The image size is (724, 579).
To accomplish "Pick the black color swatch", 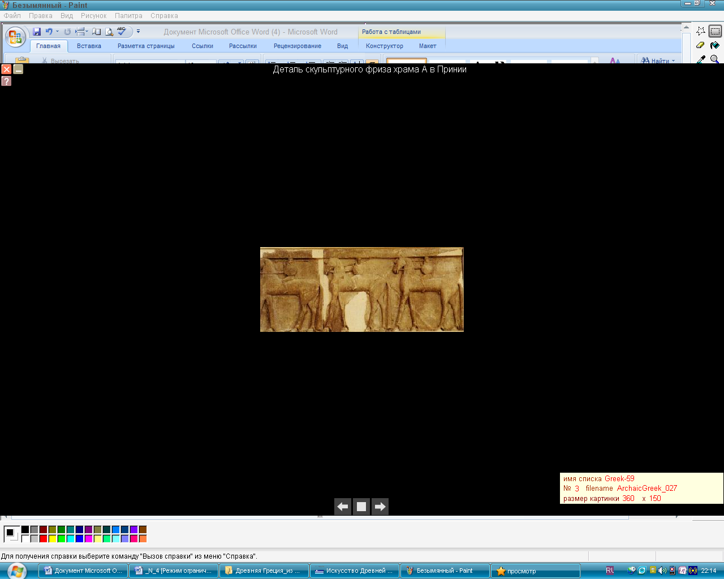I will click(25, 530).
